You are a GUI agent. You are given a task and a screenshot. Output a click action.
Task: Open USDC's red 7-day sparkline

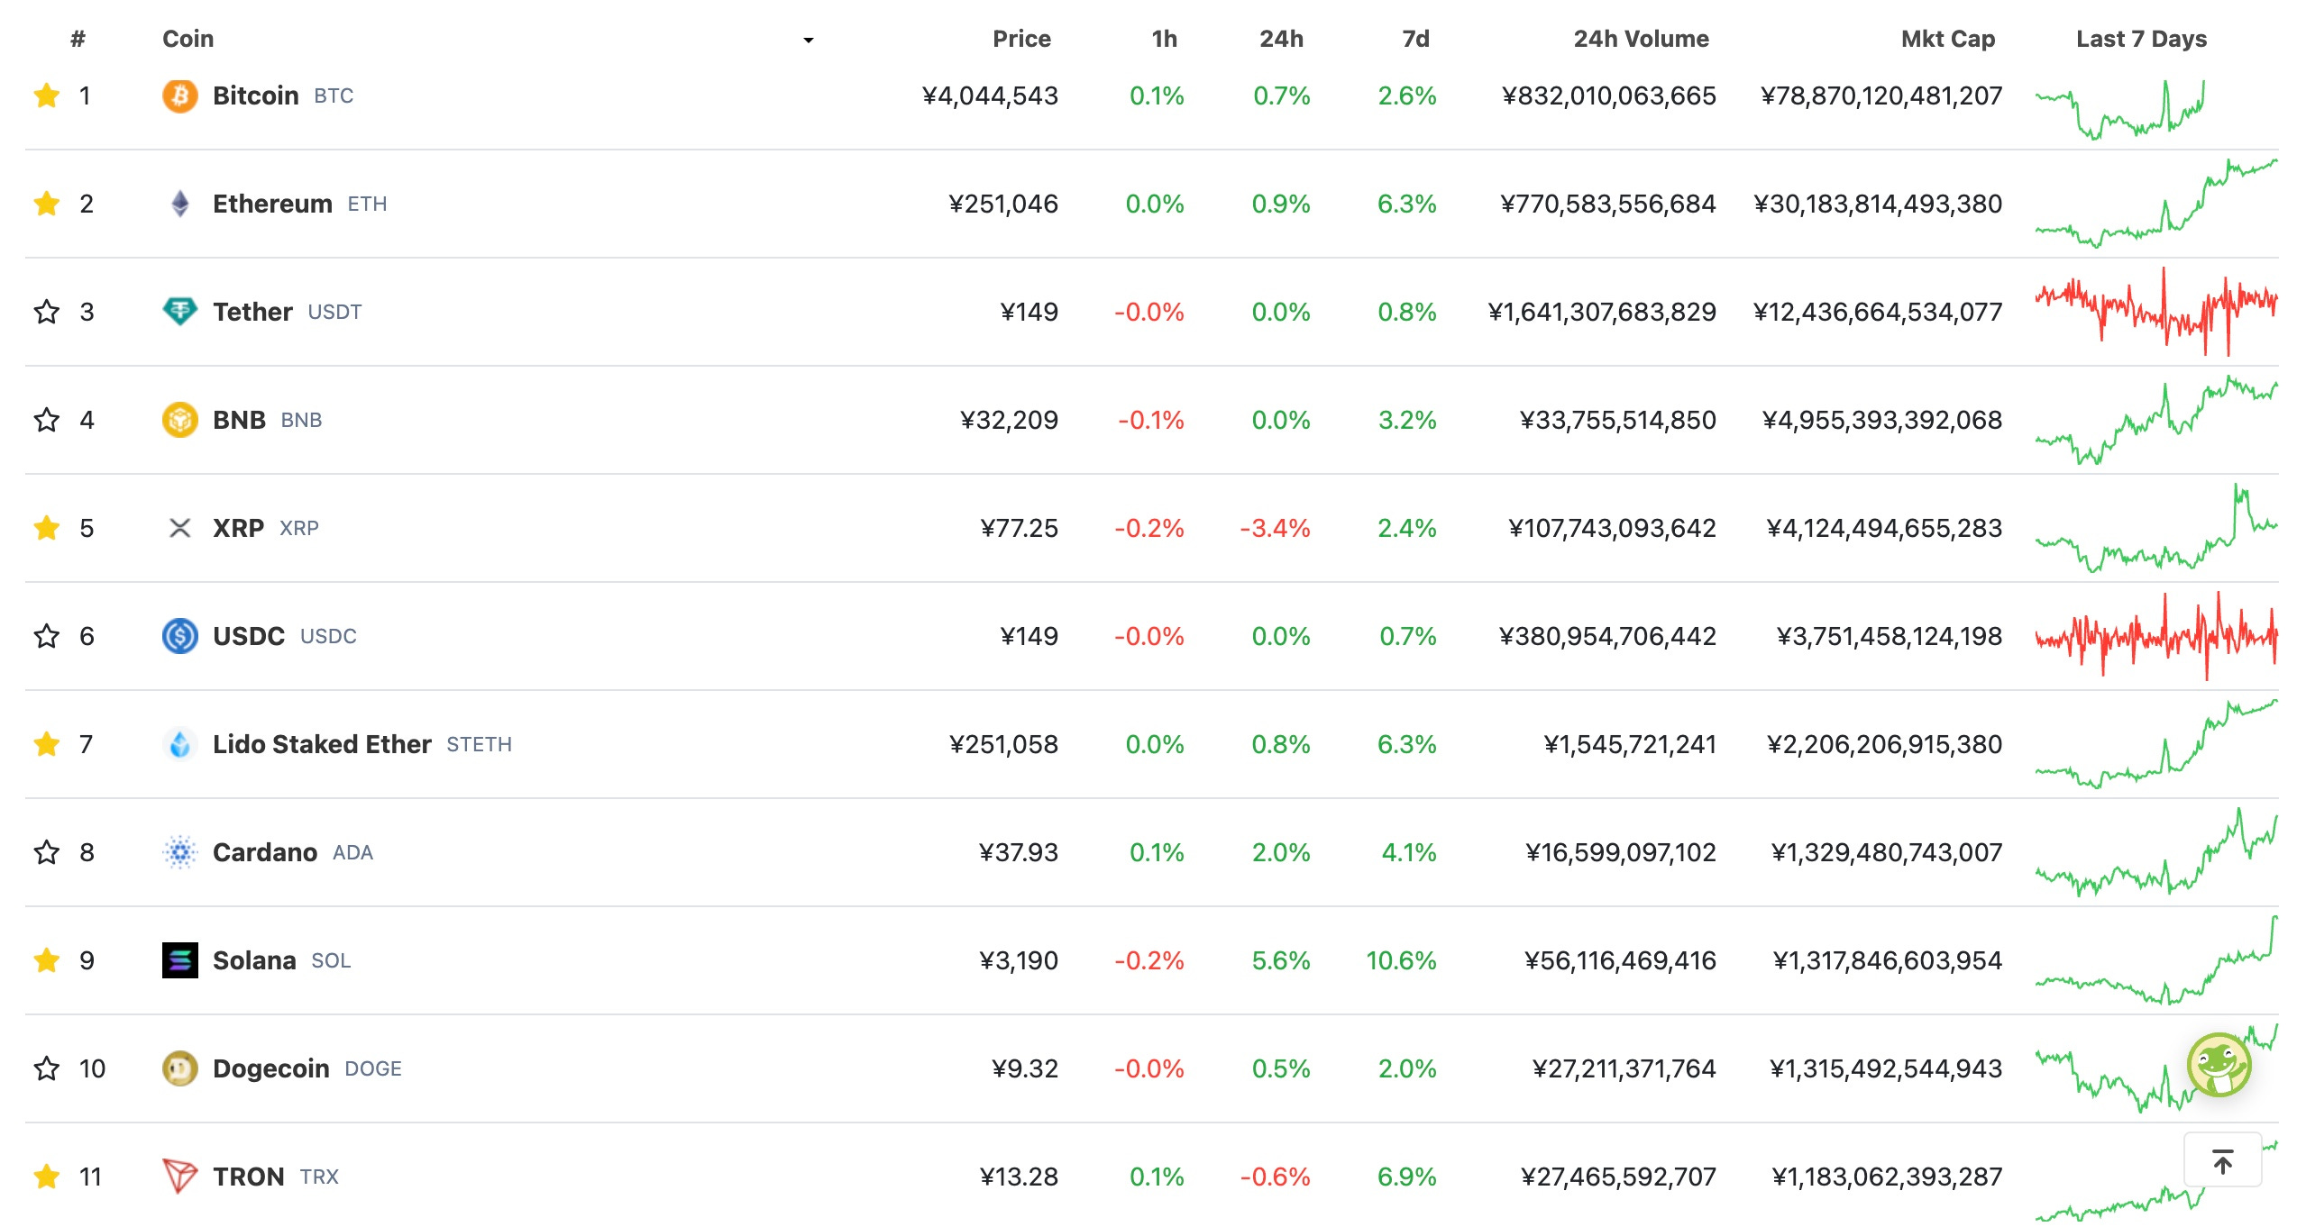(2156, 636)
